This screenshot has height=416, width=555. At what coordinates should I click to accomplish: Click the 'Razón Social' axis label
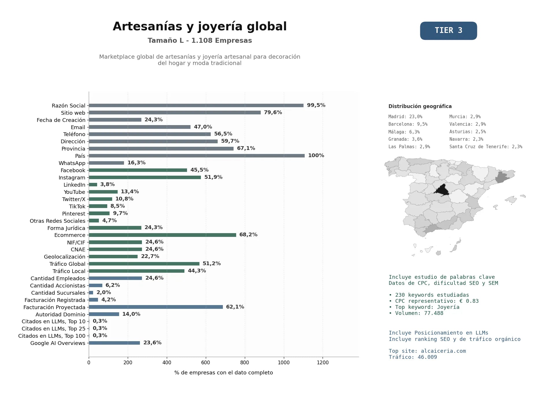[69, 106]
